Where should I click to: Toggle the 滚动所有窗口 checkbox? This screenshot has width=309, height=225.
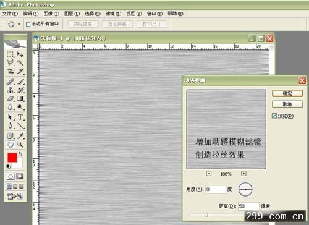28,24
